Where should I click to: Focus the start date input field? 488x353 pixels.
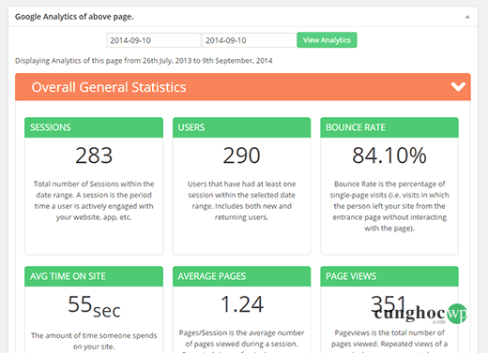(x=153, y=40)
